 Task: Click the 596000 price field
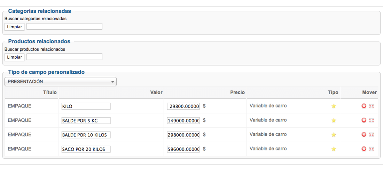(x=183, y=149)
